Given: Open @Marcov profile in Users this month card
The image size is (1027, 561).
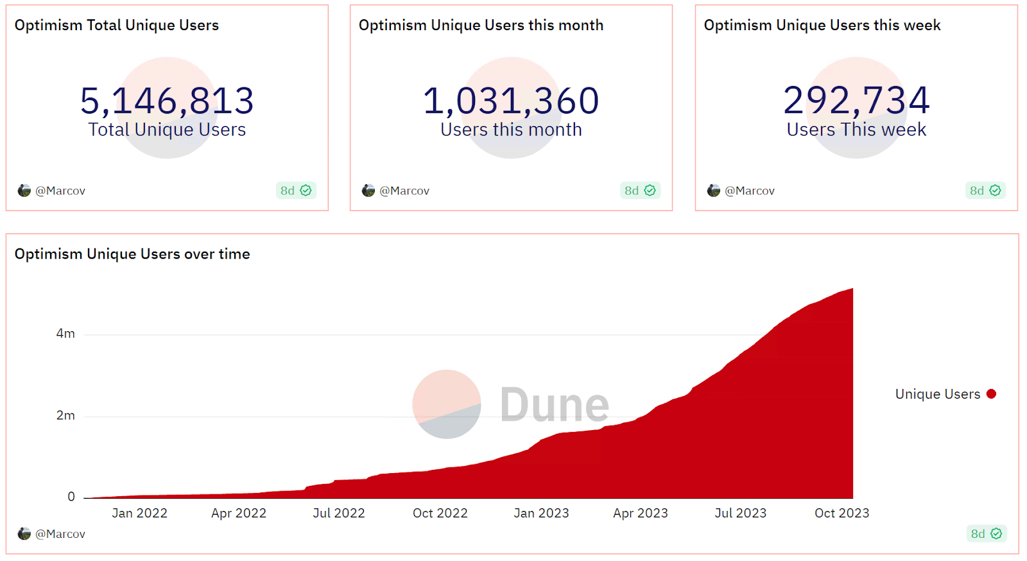Looking at the screenshot, I should point(404,191).
